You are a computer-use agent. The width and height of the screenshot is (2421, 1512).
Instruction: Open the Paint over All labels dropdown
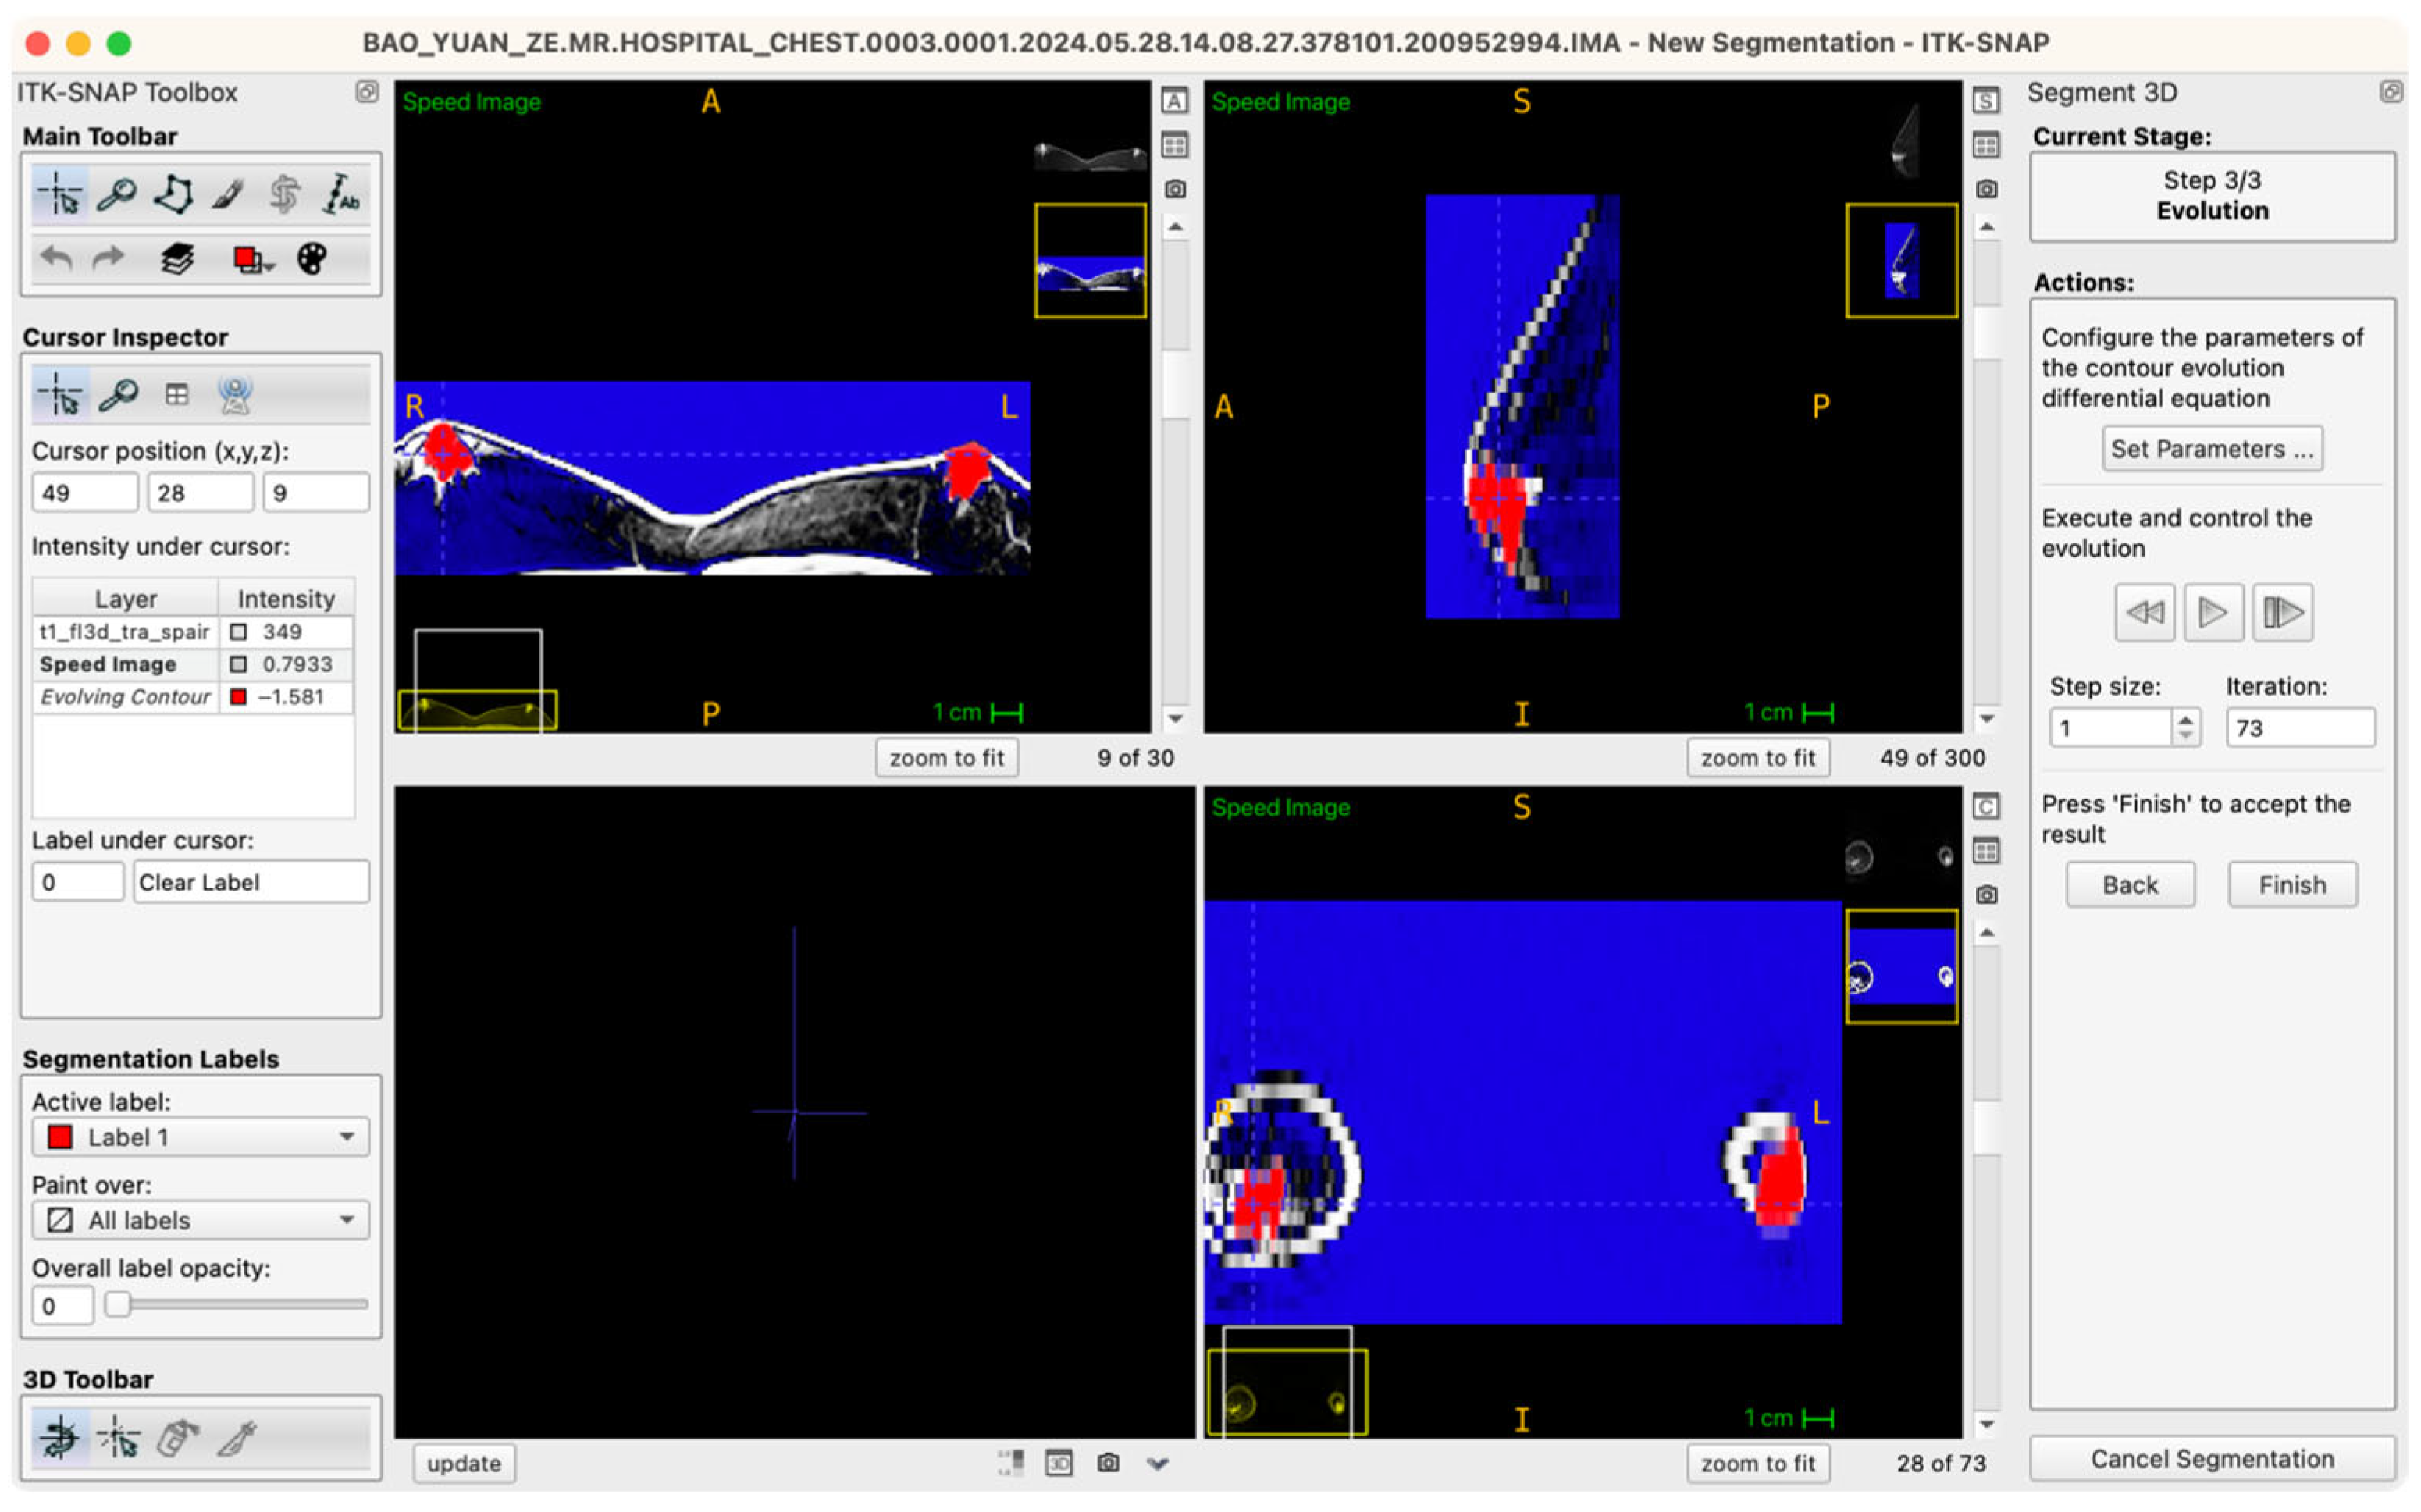(x=200, y=1220)
